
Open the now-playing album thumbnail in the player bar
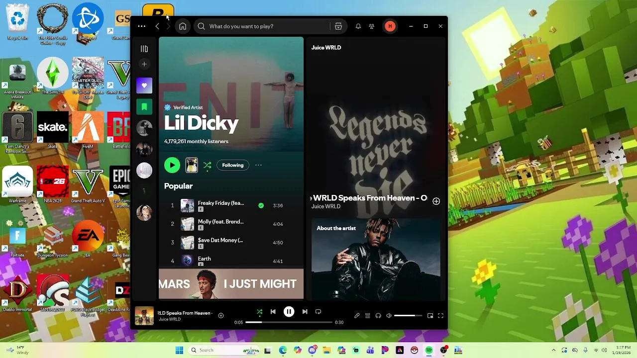(144, 316)
